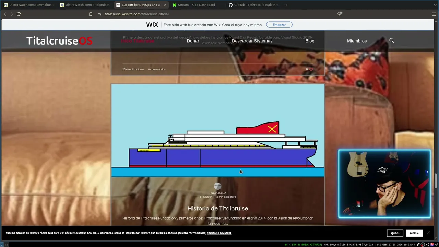Switch to workspace 2 in status bar
The width and height of the screenshot is (439, 247).
click(2, 245)
